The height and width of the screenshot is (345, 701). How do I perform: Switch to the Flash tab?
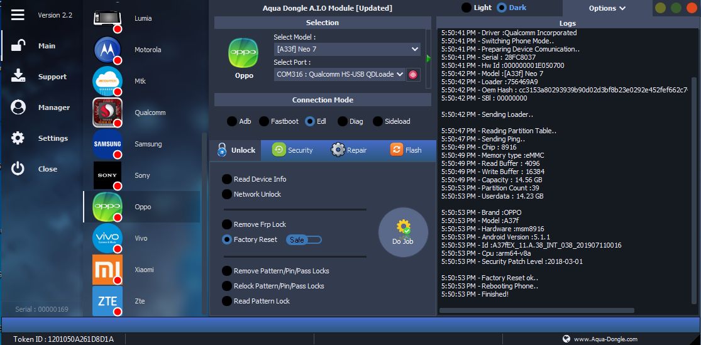coord(406,150)
